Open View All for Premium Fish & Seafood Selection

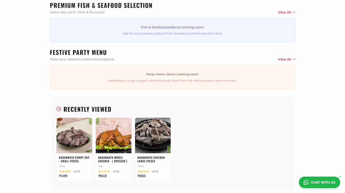[286, 12]
